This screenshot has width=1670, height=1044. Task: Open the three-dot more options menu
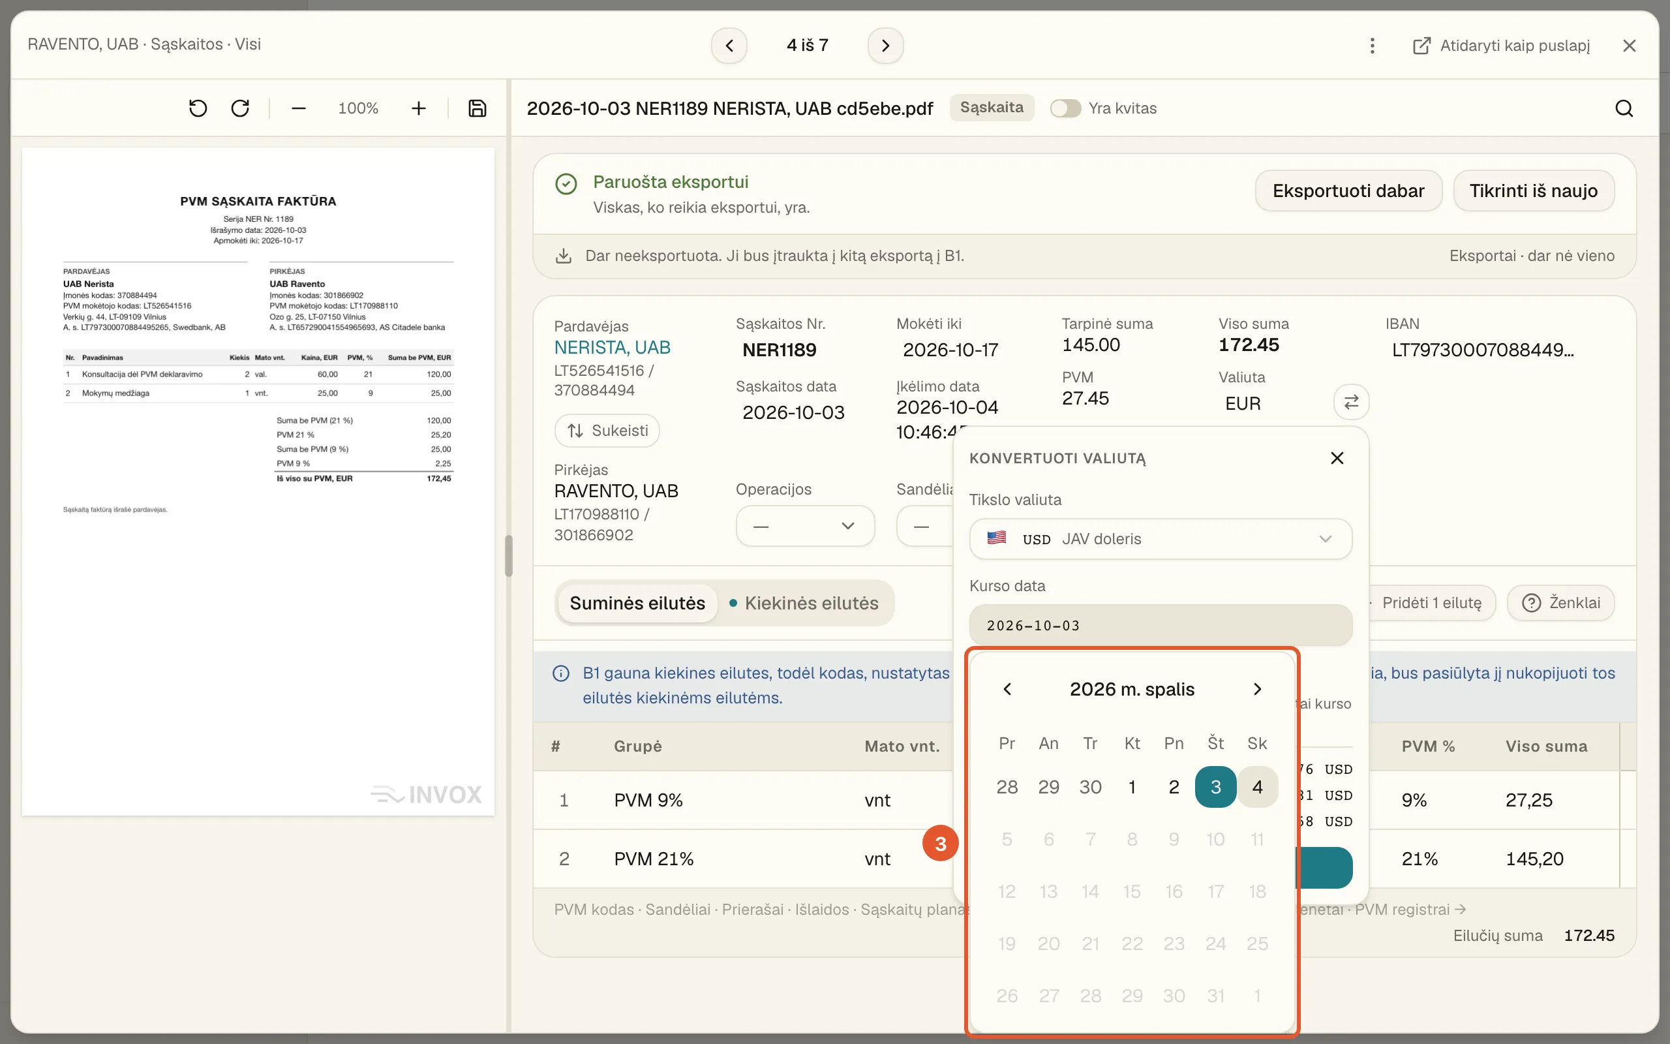coord(1372,46)
